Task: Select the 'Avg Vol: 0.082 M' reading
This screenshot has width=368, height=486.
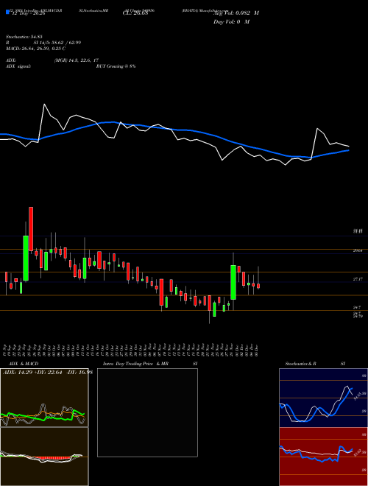Action: point(236,13)
